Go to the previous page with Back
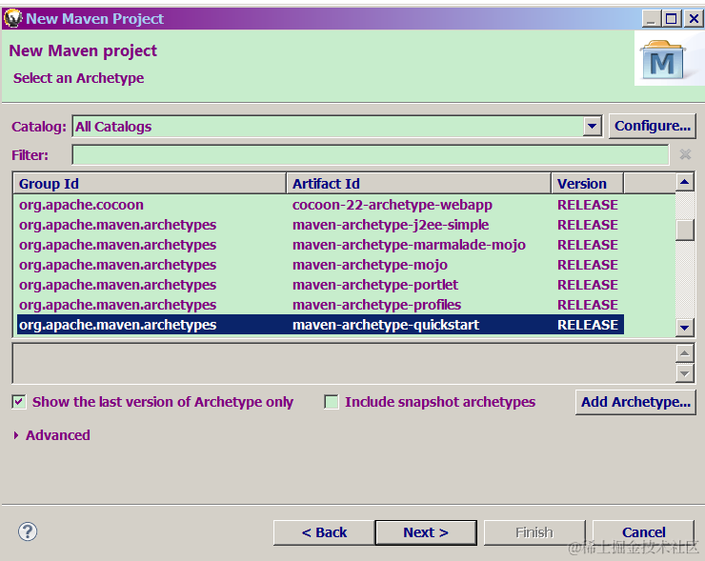Viewport: 705px width, 561px height. tap(324, 532)
